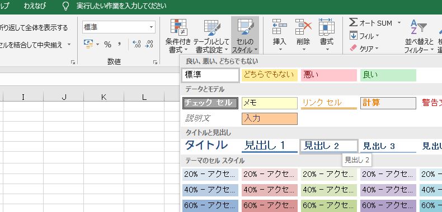Image resolution: width=442 pixels, height=212 pixels.
Task: Apply red 40% - アクセント style
Action: click(270, 190)
